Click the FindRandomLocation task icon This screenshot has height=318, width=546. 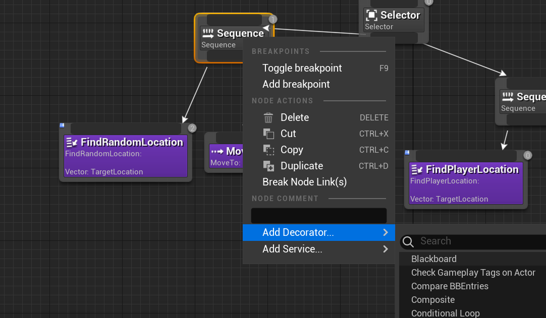[x=72, y=142]
